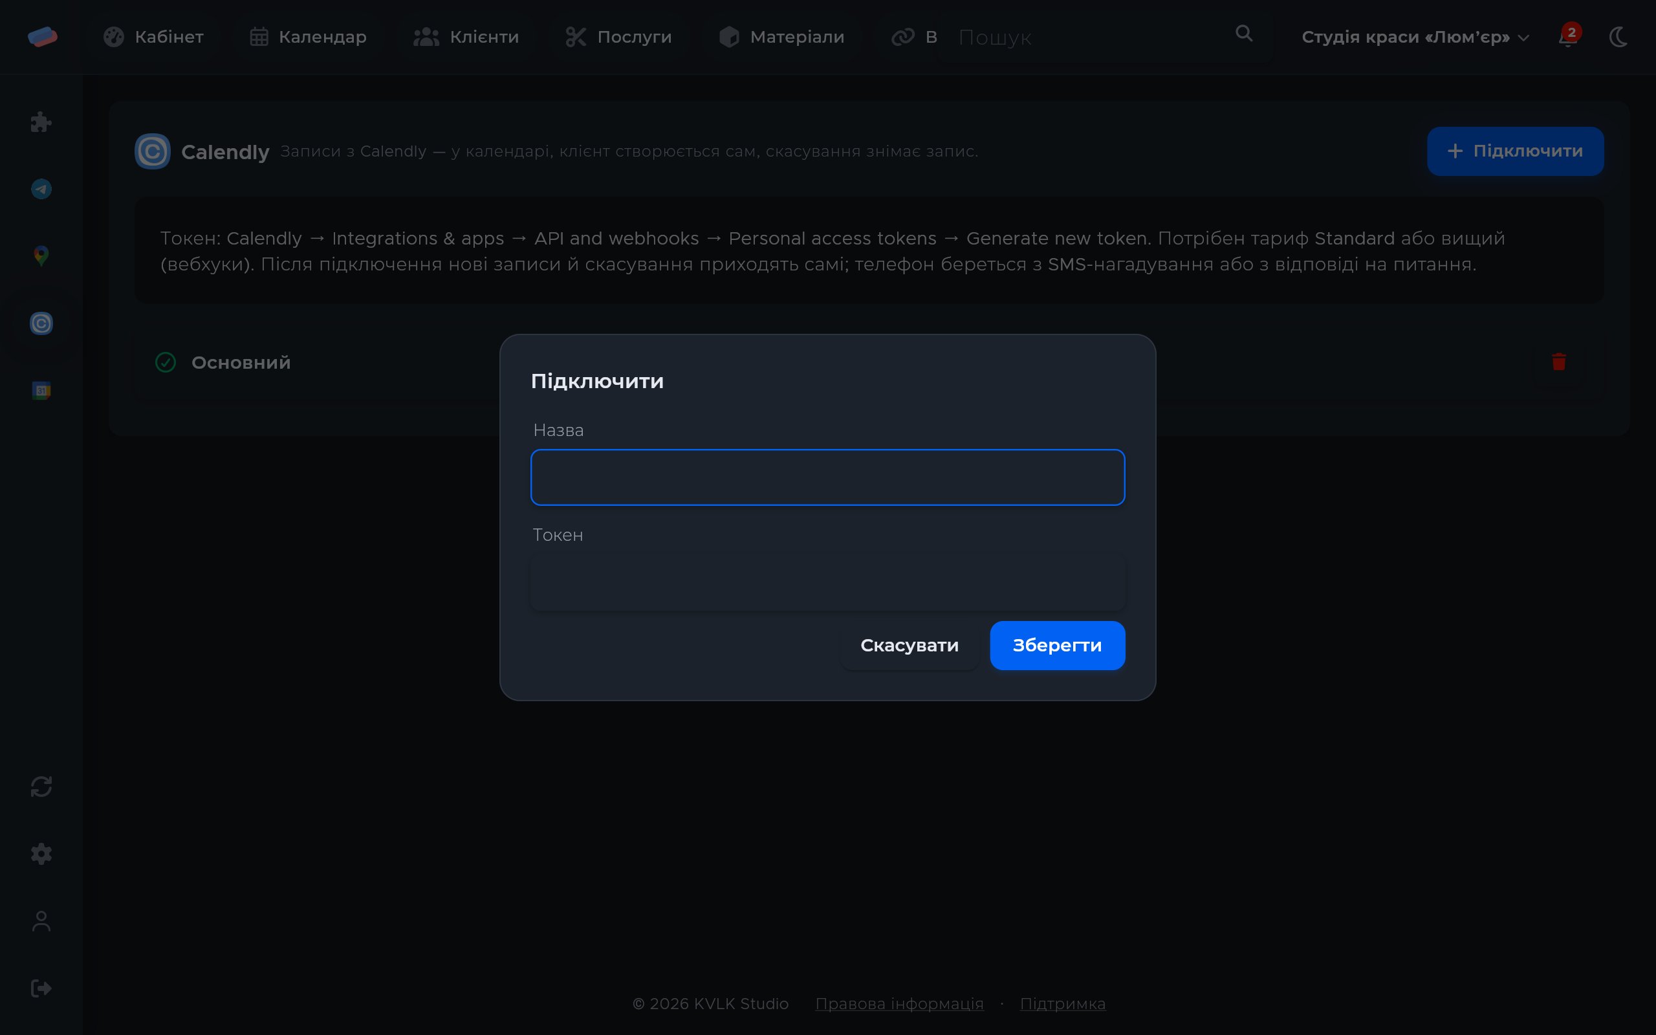Open the Правова інформація footer link

pyautogui.click(x=899, y=1003)
